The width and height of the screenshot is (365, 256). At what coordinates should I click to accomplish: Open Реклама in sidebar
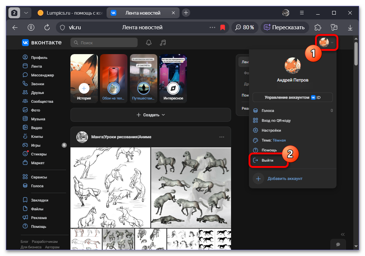pyautogui.click(x=35, y=218)
